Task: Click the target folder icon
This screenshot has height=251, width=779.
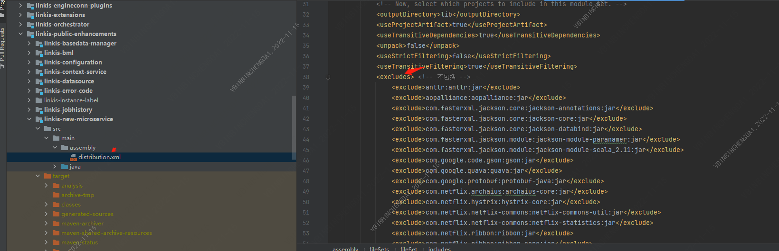Action: (47, 176)
